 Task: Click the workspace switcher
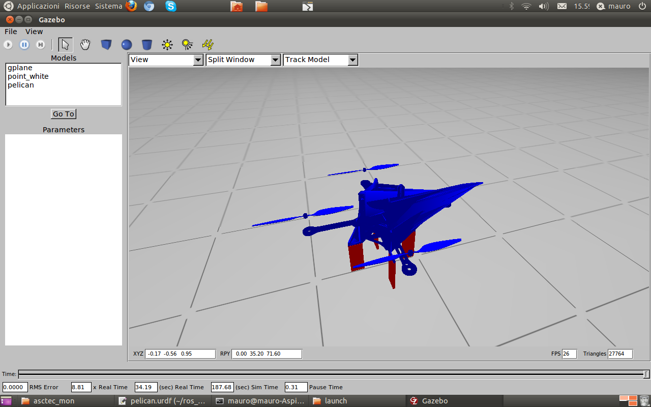pyautogui.click(x=628, y=401)
